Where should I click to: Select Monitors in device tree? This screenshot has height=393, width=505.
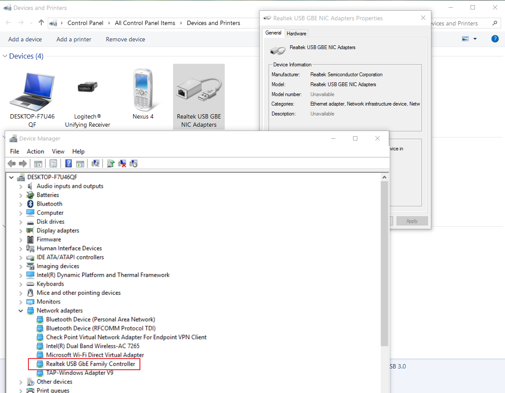pos(49,302)
